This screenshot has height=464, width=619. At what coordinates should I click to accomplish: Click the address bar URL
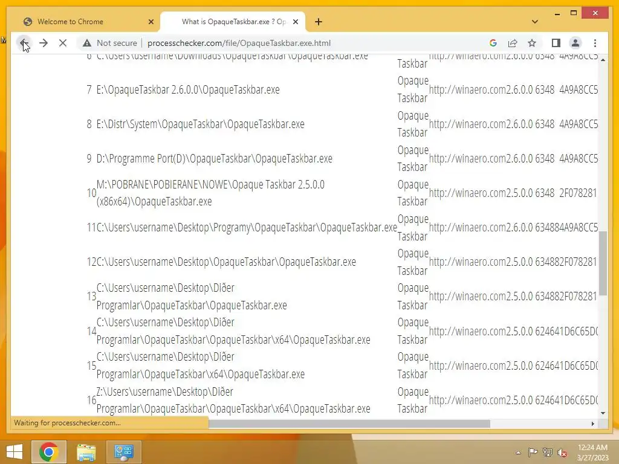tap(239, 43)
